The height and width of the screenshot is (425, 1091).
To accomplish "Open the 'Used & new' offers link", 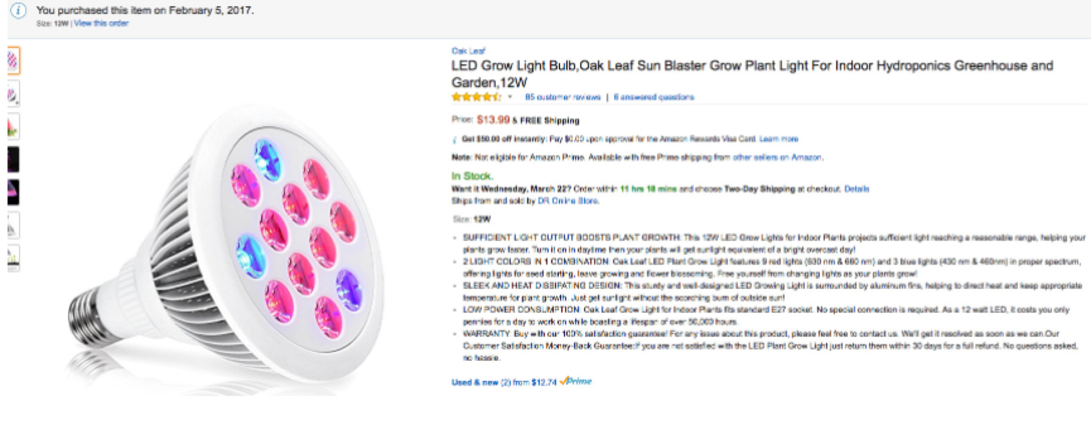I will (x=474, y=382).
